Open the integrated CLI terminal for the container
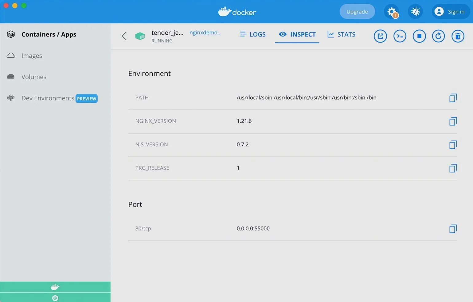473x302 pixels. coord(400,36)
